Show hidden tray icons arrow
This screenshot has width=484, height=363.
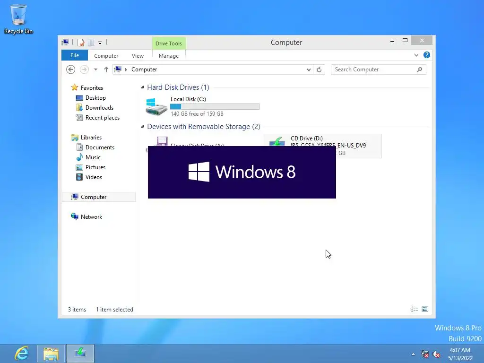pyautogui.click(x=413, y=354)
